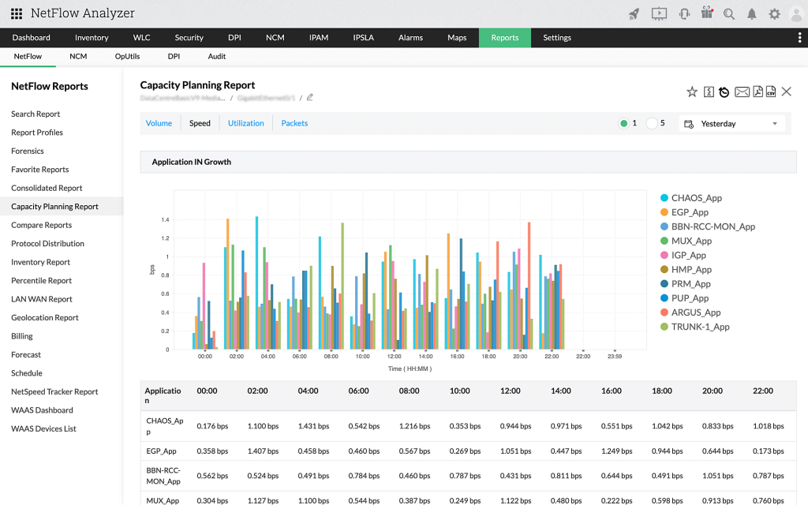Open the notifications bell
Image resolution: width=808 pixels, height=505 pixels.
752,13
